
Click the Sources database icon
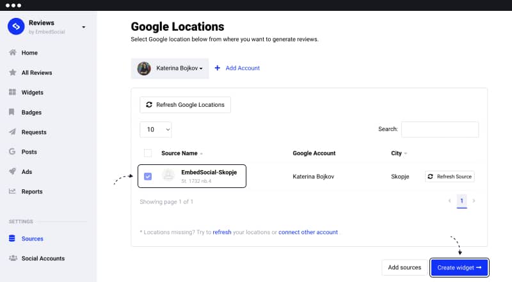12,239
